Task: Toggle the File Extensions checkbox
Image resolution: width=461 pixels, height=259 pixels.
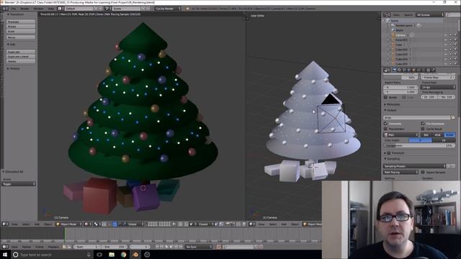Action: click(x=423, y=124)
